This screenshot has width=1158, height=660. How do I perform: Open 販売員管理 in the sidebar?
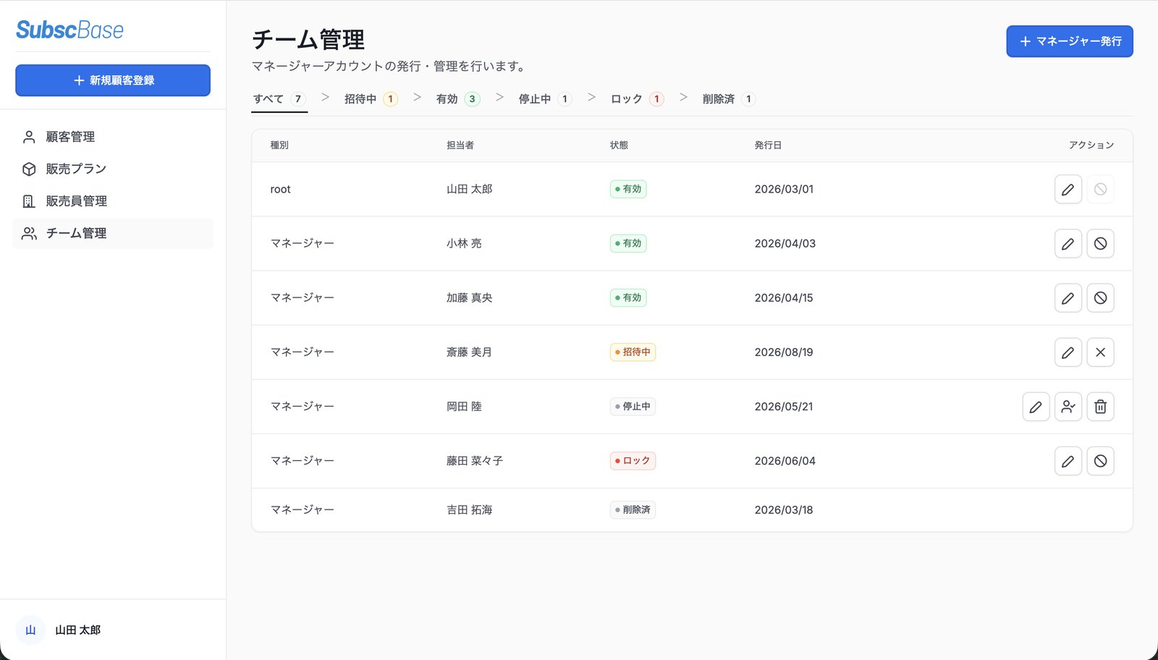pos(113,201)
